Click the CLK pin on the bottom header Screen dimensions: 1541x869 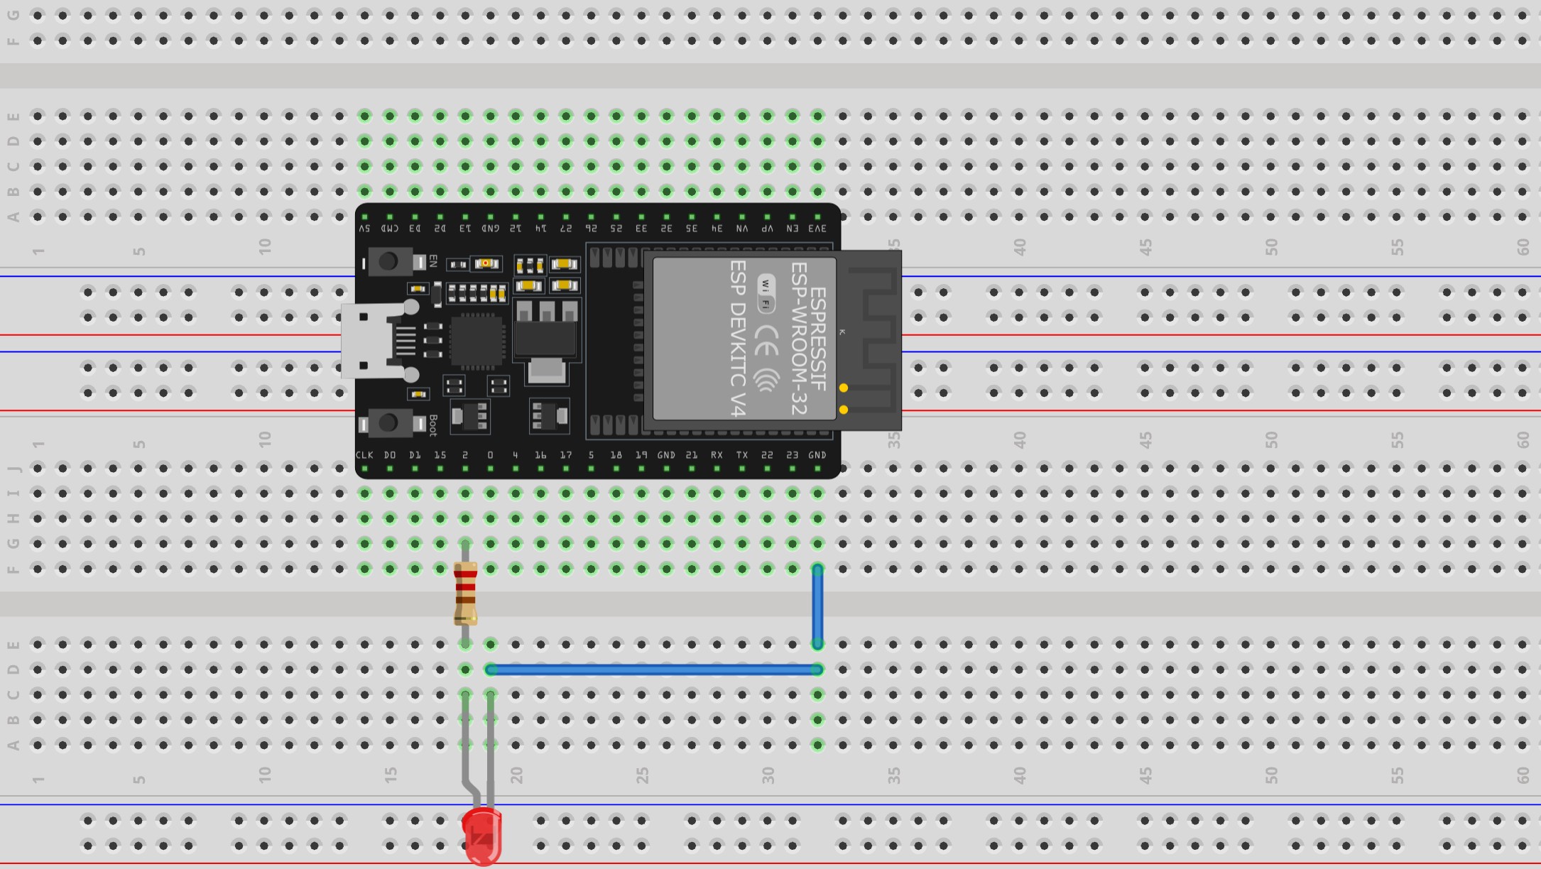[364, 468]
